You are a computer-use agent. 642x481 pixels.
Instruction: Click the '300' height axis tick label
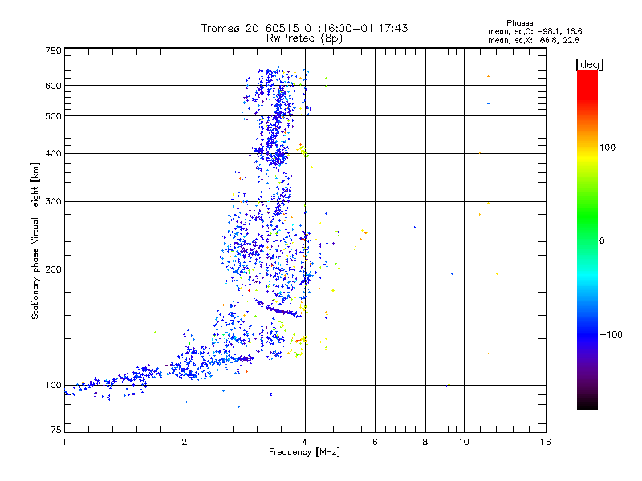[x=53, y=202]
